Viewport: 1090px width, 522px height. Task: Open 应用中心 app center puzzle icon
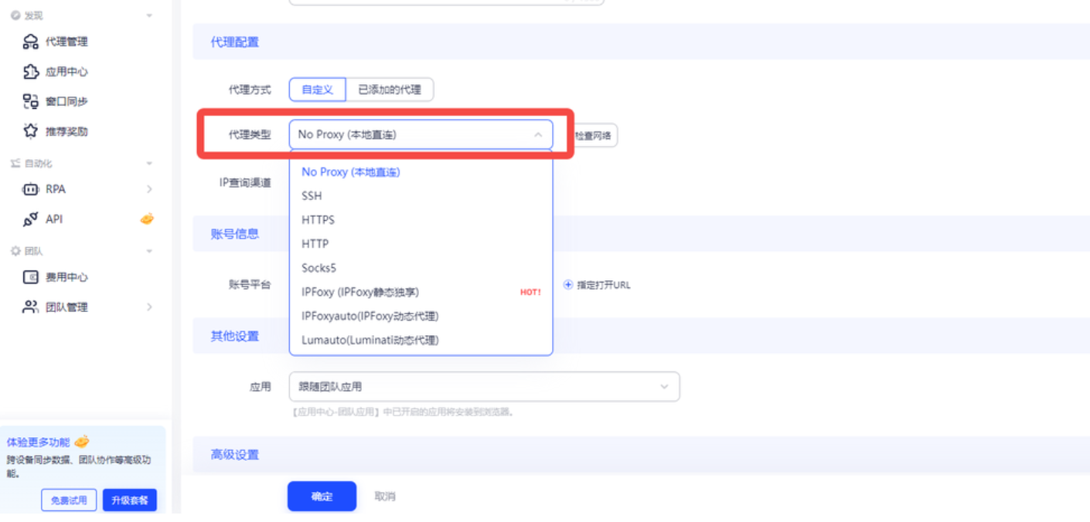[31, 72]
